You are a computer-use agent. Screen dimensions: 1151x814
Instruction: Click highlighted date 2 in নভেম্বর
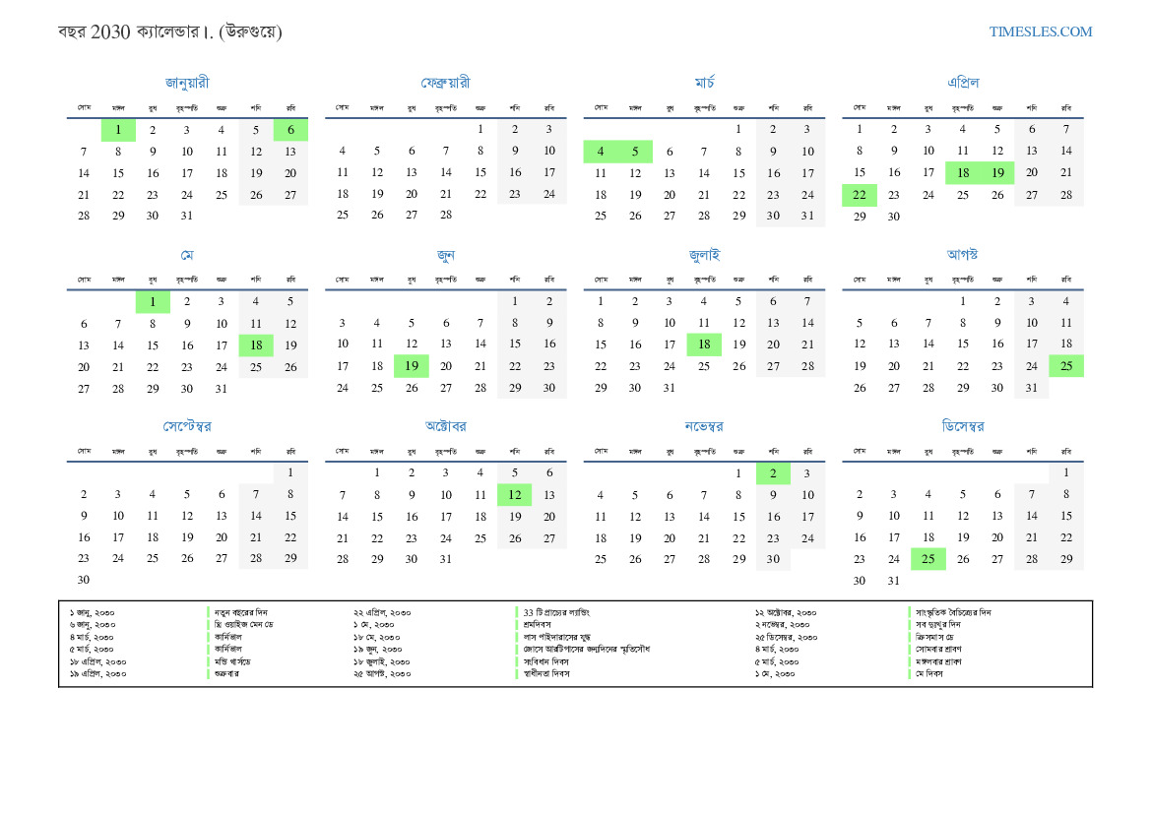click(773, 473)
